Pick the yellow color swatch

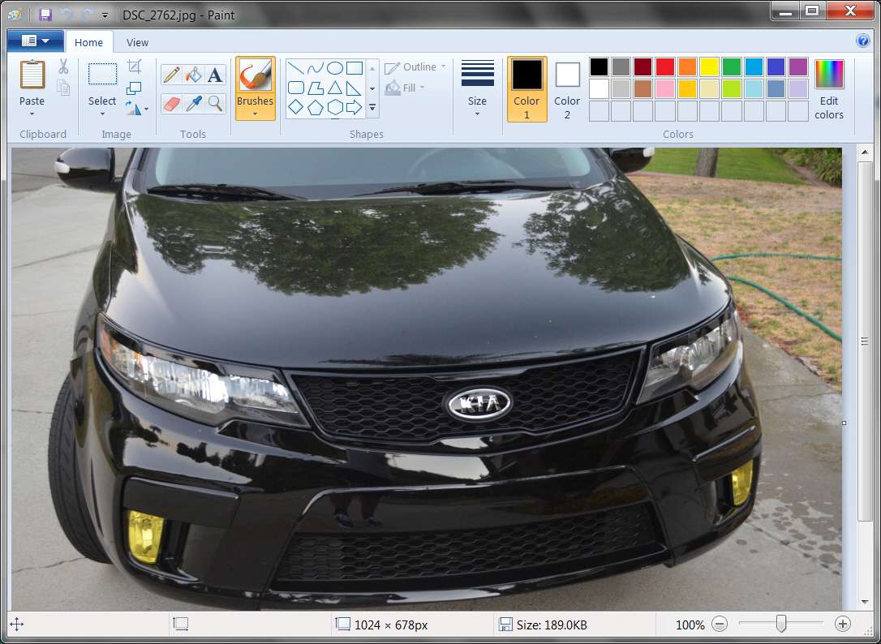(709, 67)
